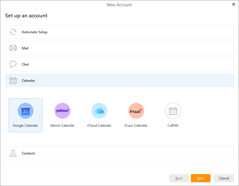Viewport: 239px width, 186px height.
Task: Expand the Mail account section
Action: 119,48
